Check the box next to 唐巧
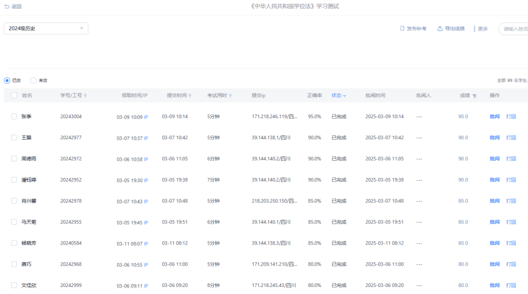The width and height of the screenshot is (528, 294). 14,264
